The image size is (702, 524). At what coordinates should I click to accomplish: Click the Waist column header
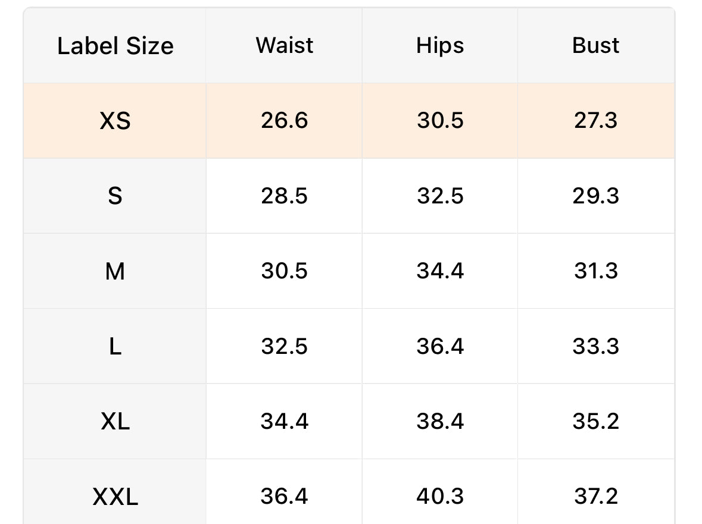pos(284,45)
